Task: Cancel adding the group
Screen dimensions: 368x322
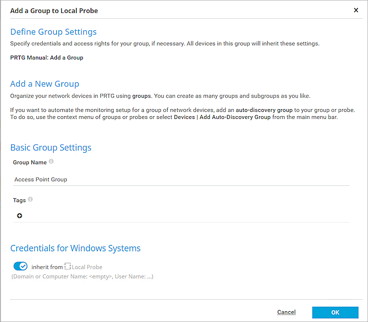Action: [286, 312]
